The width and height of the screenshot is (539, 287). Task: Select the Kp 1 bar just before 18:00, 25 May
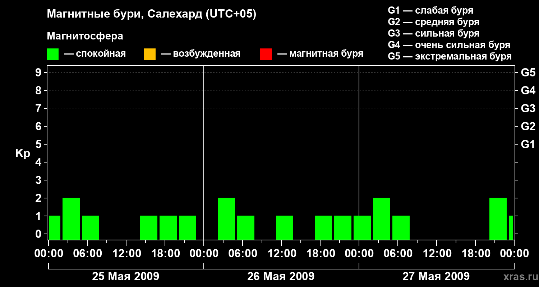149,227
